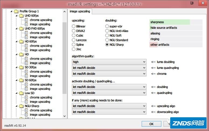This screenshot has width=209, height=131.
Task: Click the Low SD folder icon
Action: pyautogui.click(x=21, y=93)
